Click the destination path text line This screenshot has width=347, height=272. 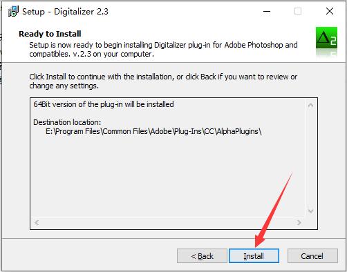pos(153,131)
